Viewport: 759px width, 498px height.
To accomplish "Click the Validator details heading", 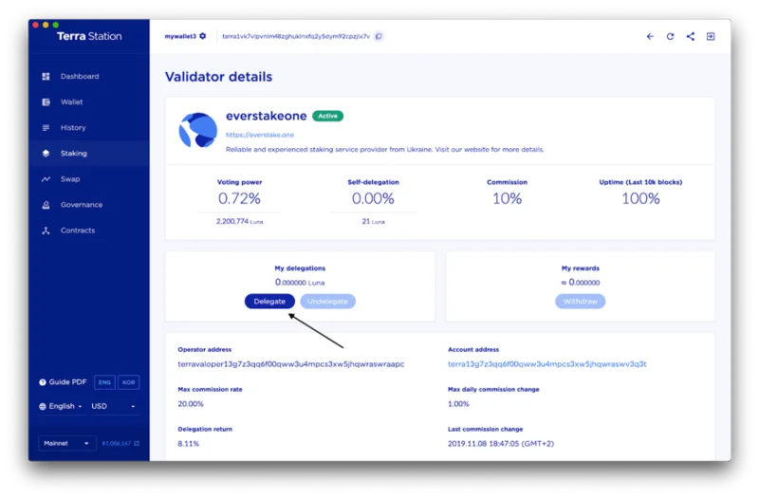I will point(218,77).
